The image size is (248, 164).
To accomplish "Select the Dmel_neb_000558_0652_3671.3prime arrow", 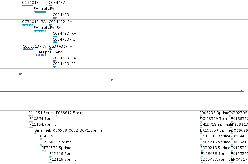I will pos(35,133).
